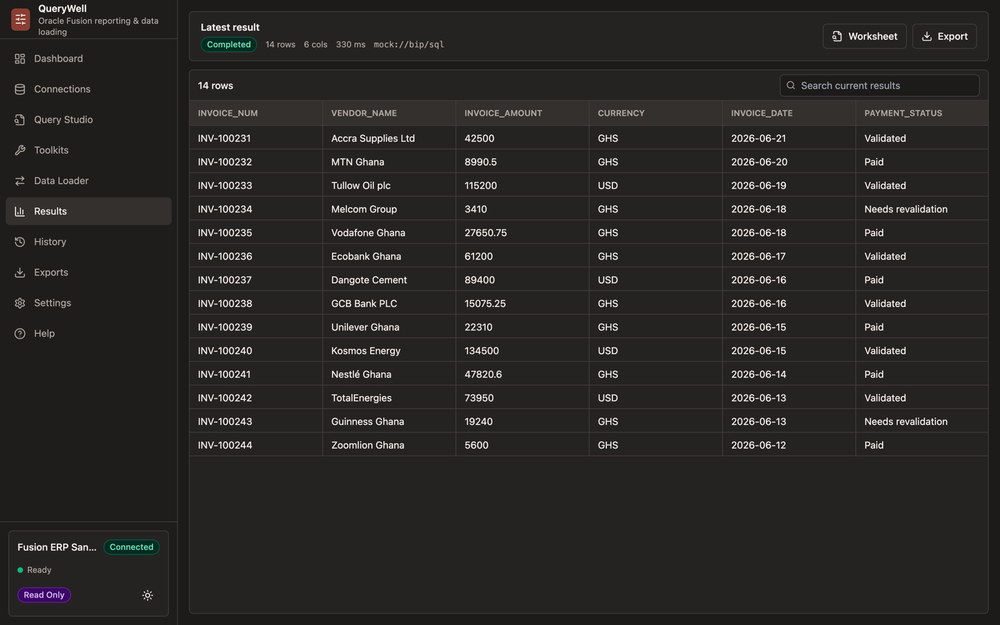Click date 2026-06-21 cell
The width and height of the screenshot is (1000, 625).
click(789, 138)
